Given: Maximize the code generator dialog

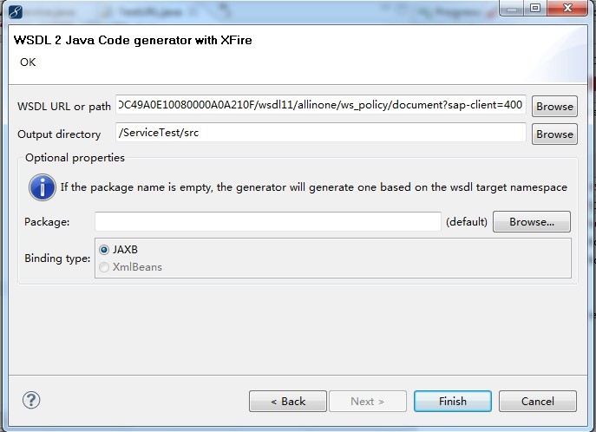Looking at the screenshot, I should click(x=535, y=8).
